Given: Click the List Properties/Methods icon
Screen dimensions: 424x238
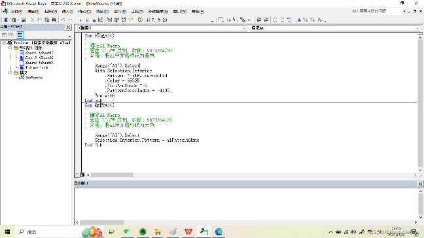Looking at the screenshot, I should point(221,20).
